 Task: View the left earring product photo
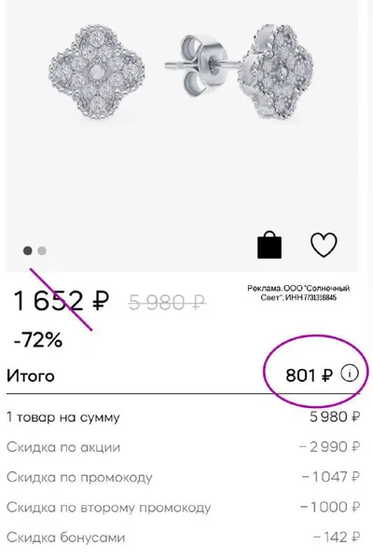click(x=98, y=72)
